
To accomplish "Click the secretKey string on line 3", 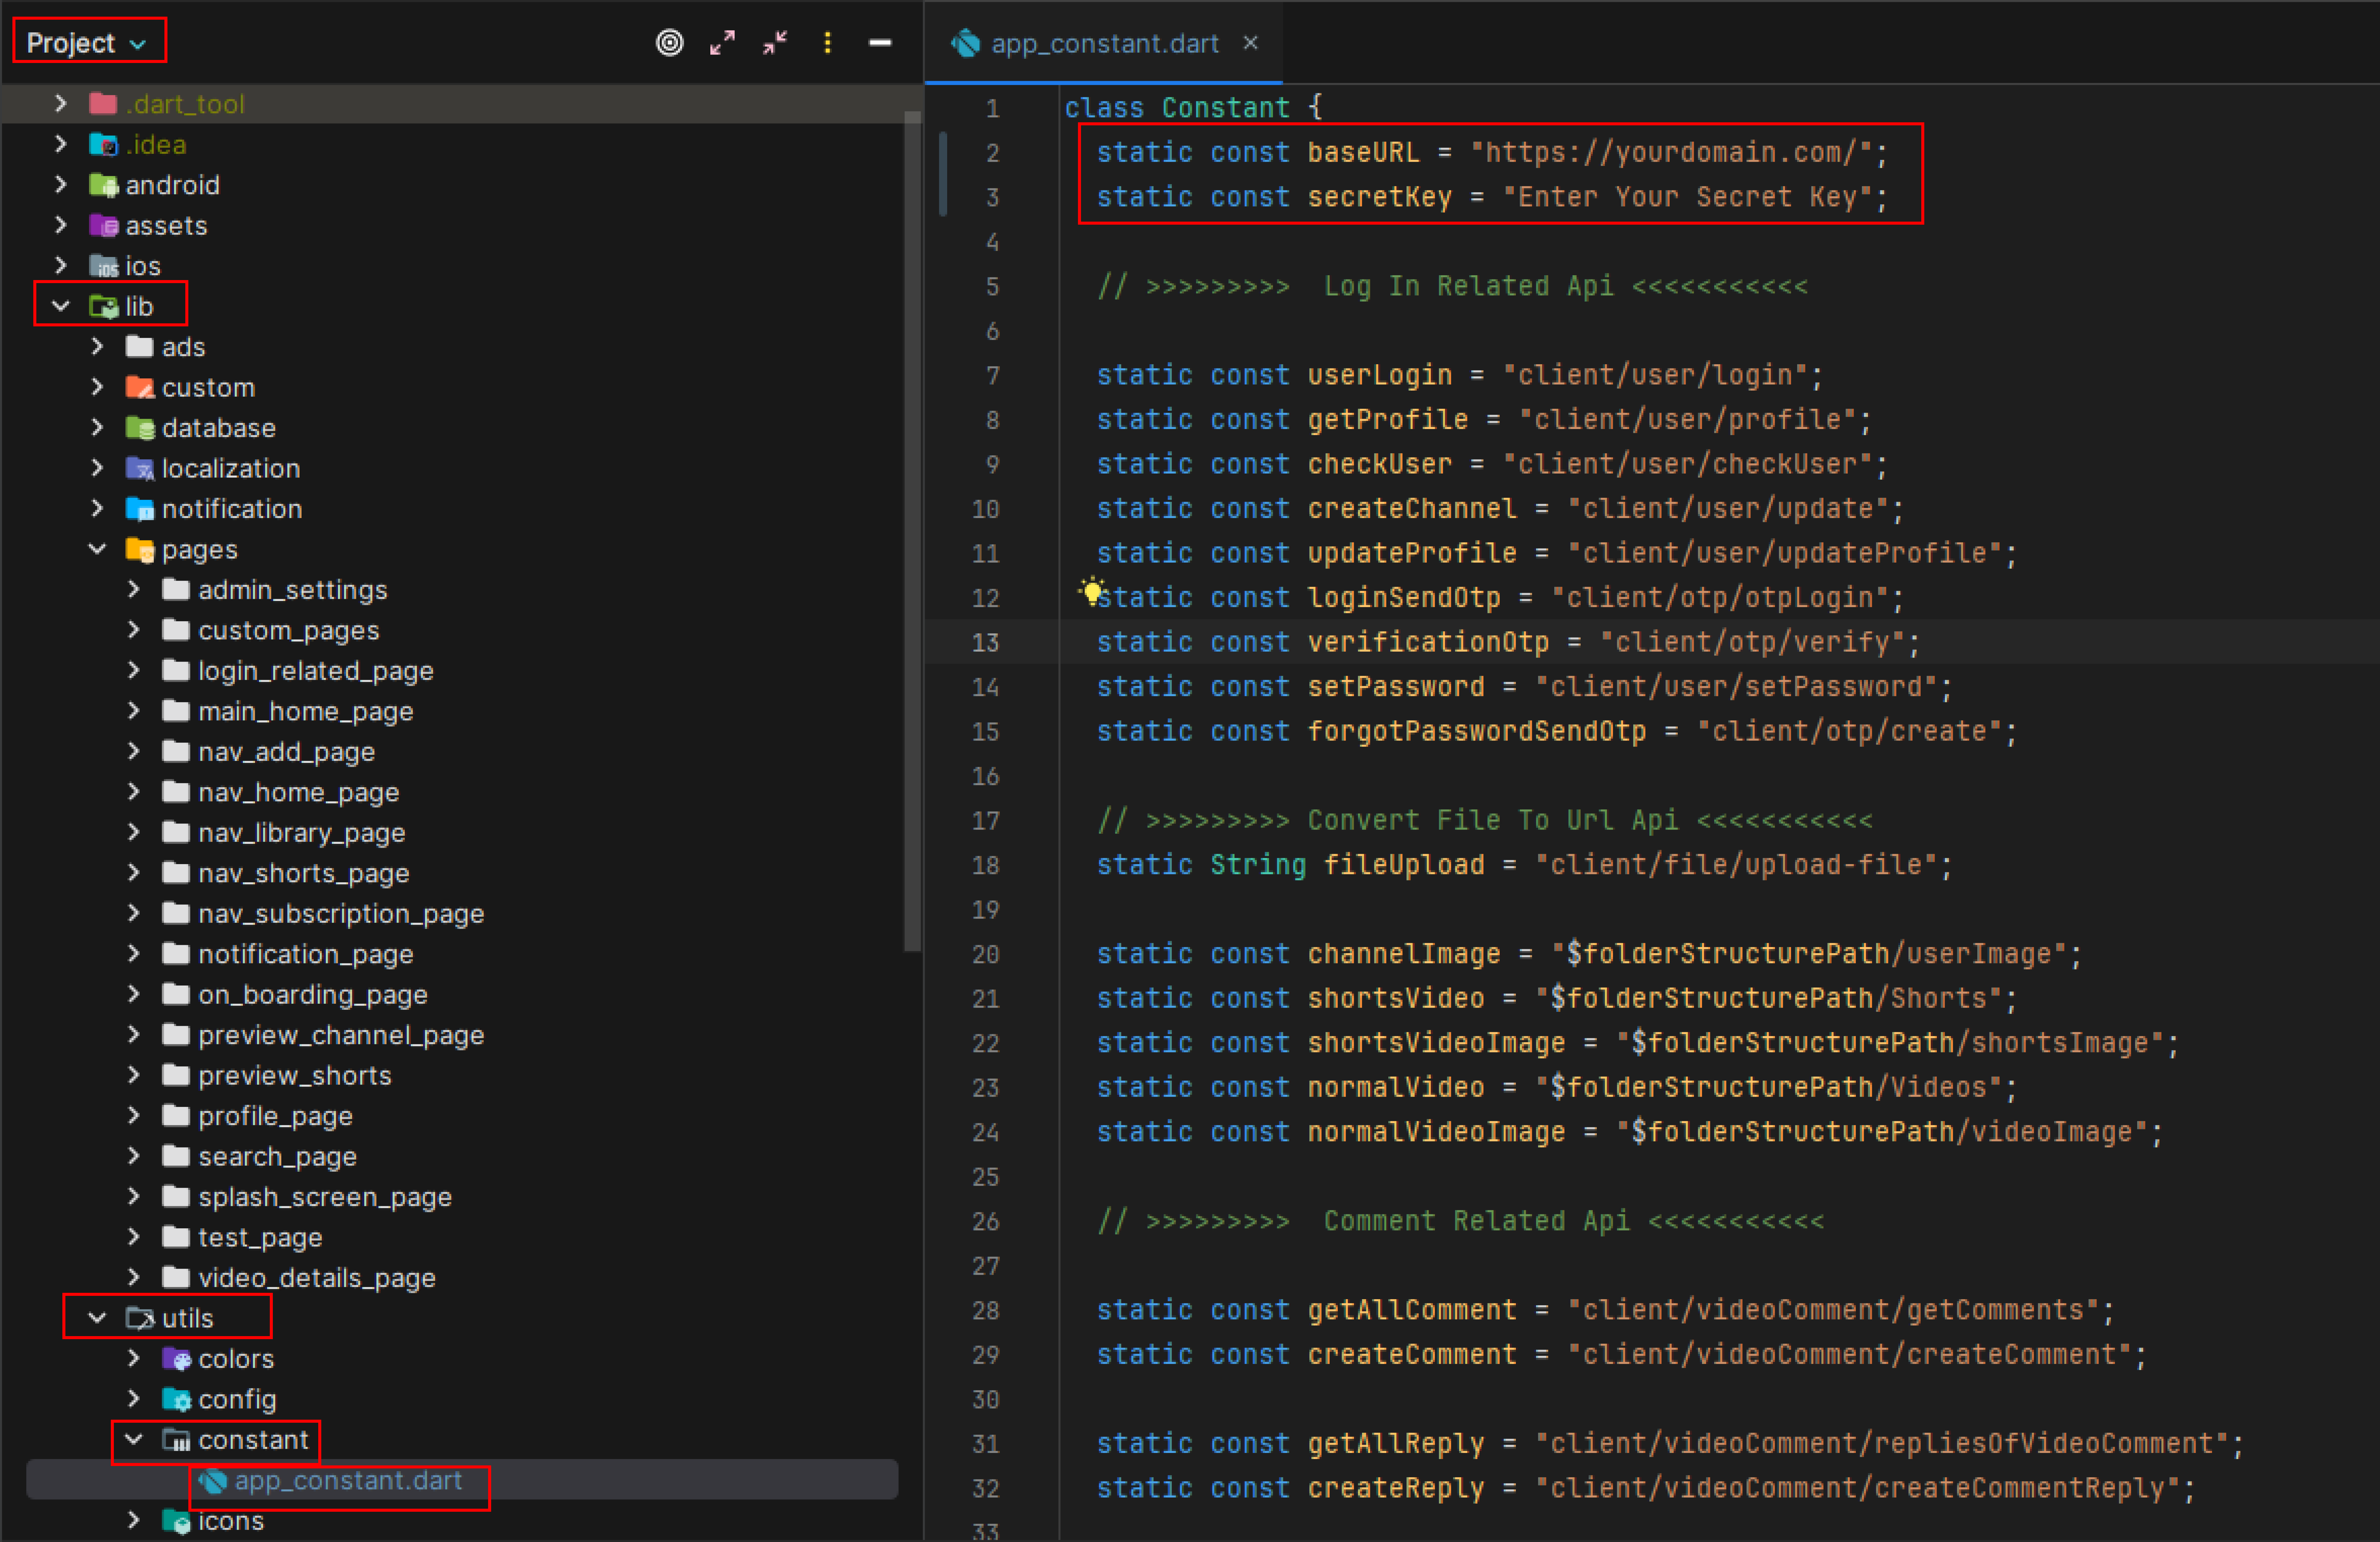I will [1687, 197].
